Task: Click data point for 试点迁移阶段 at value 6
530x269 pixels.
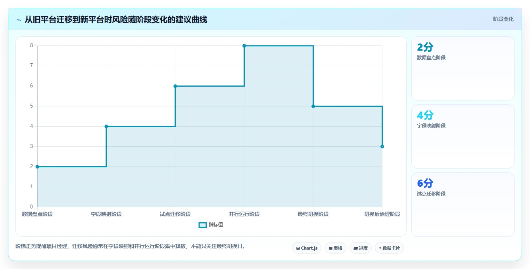Action: 175,86
